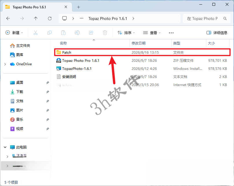Click the 安装说明 document icon
The width and height of the screenshot is (234, 186).
coord(59,77)
